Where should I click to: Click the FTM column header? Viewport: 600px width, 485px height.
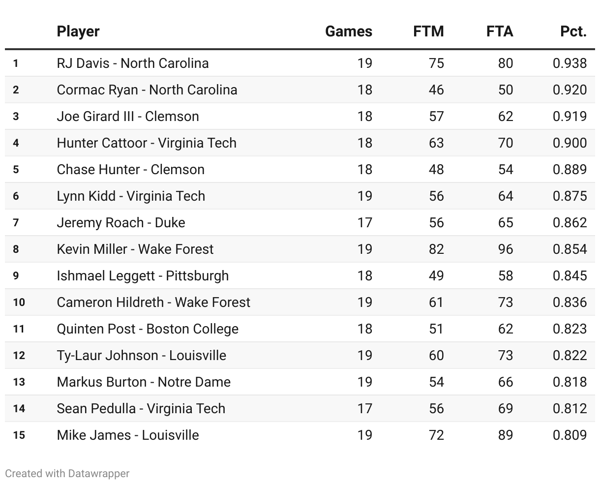tap(428, 31)
